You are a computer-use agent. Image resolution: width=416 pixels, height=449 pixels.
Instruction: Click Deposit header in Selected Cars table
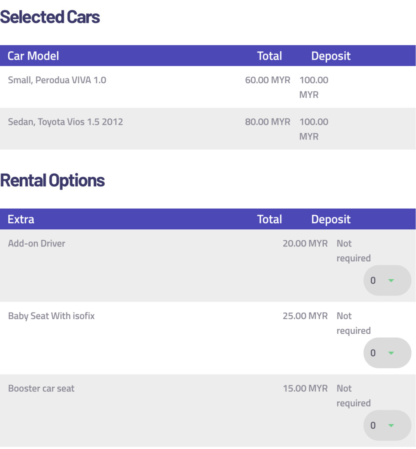[331, 56]
